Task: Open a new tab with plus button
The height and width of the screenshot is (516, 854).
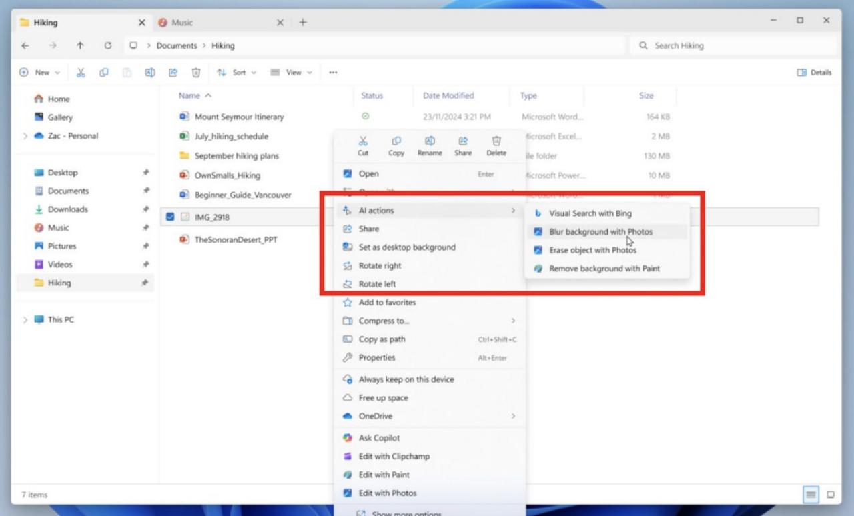Action: click(302, 23)
